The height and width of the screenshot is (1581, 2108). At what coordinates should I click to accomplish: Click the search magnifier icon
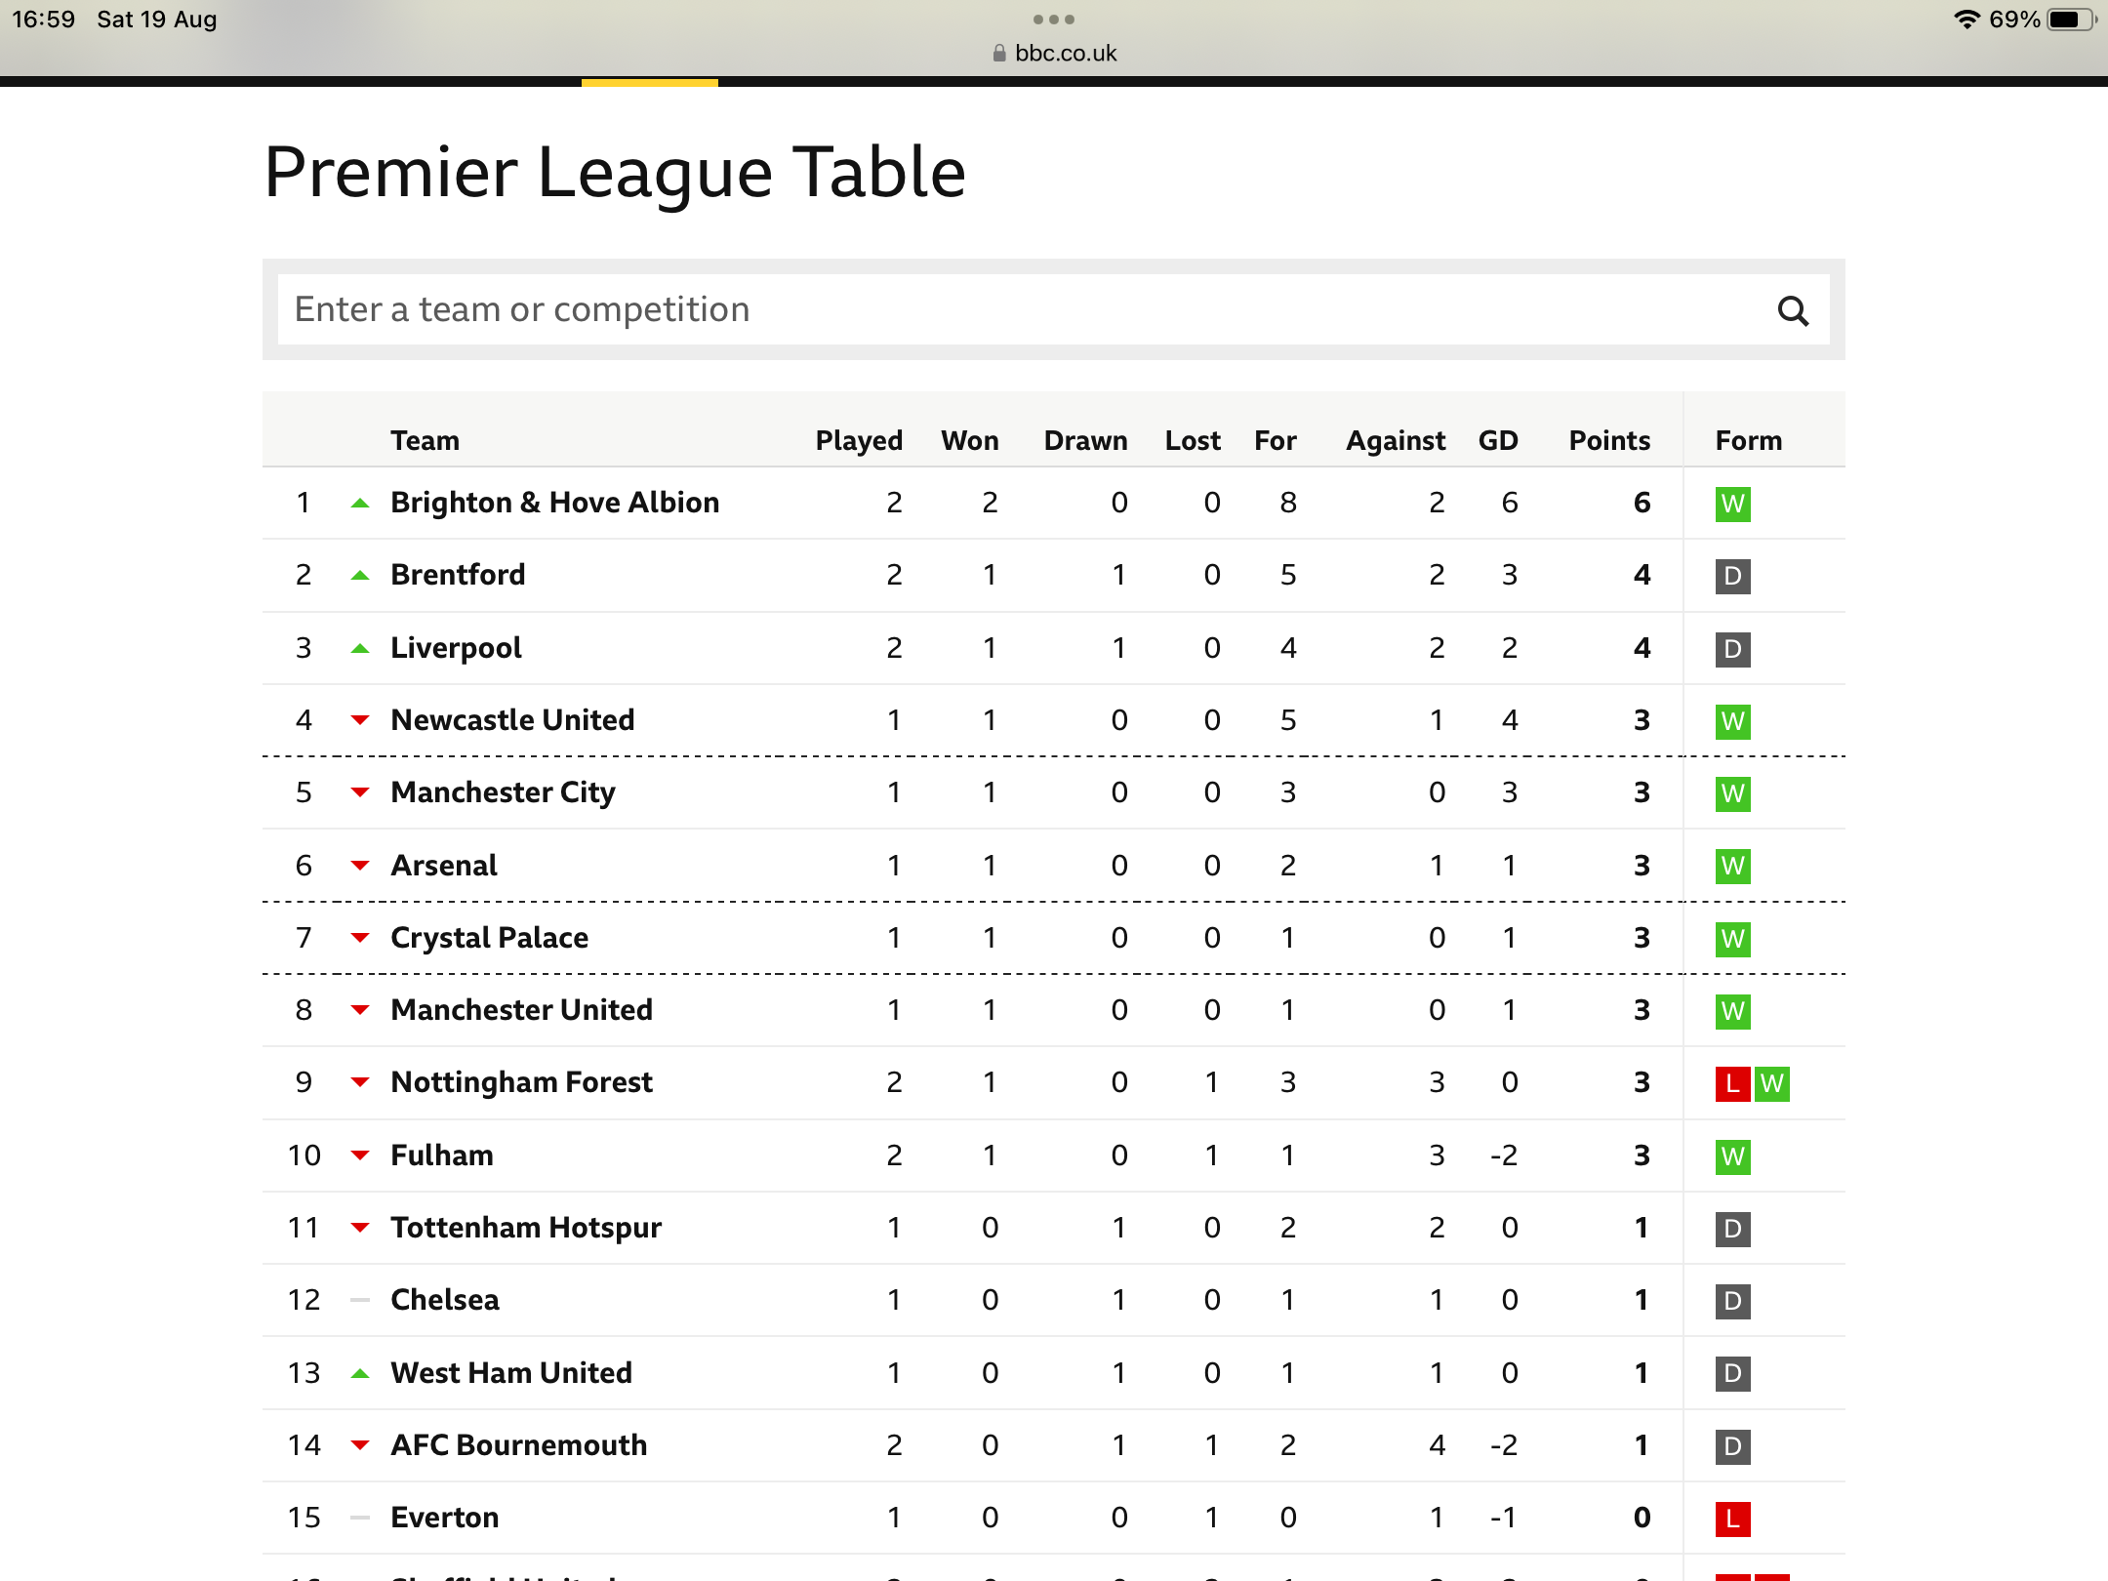[1793, 310]
